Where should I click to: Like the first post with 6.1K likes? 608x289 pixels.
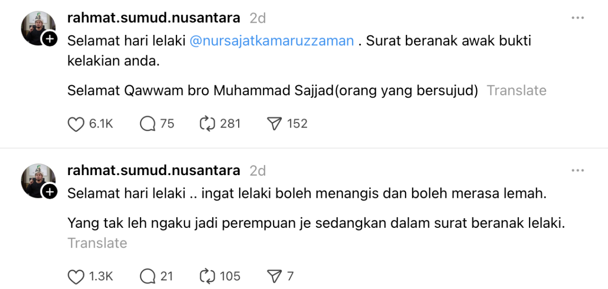point(76,124)
